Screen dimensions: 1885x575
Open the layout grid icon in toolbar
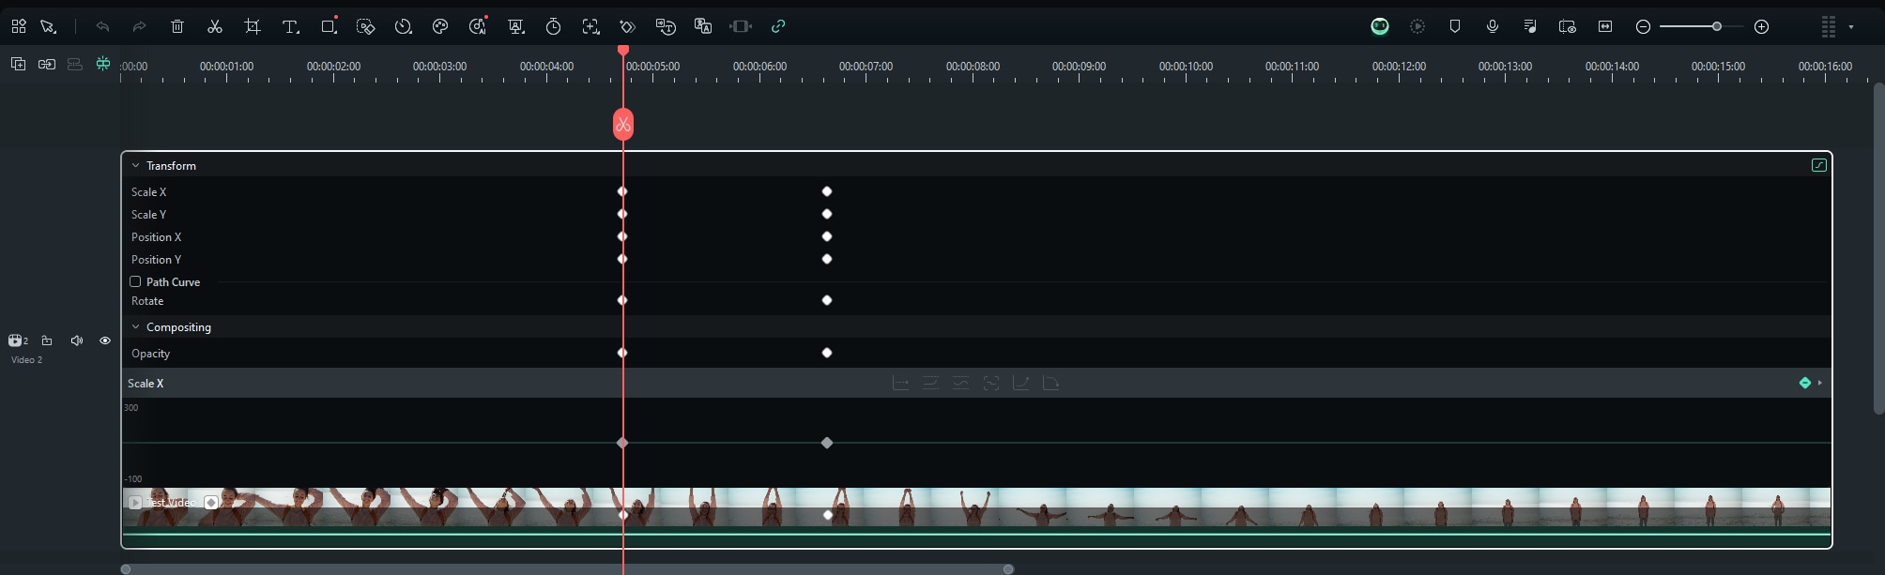pyautogui.click(x=19, y=26)
